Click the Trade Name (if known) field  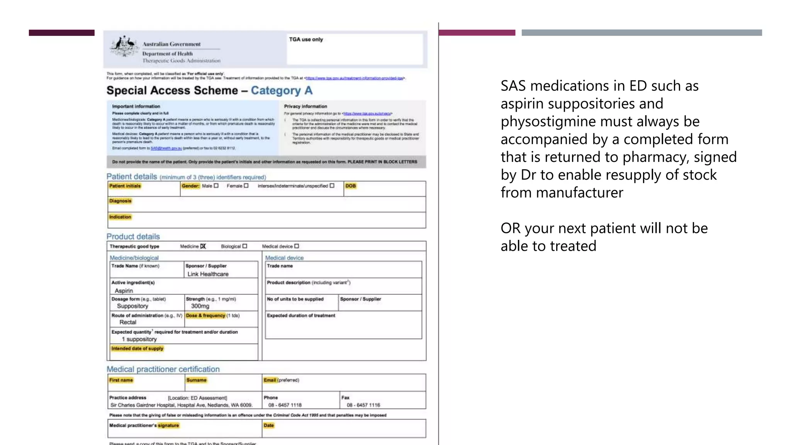pyautogui.click(x=147, y=270)
